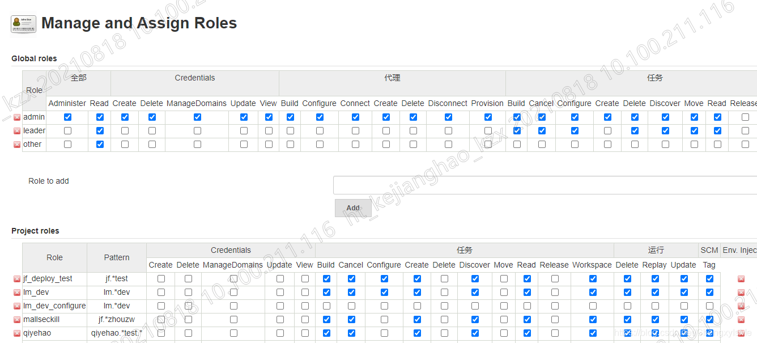Toggle 任务 Move for leader role
Screen dimensions: 757x343
[x=694, y=131]
